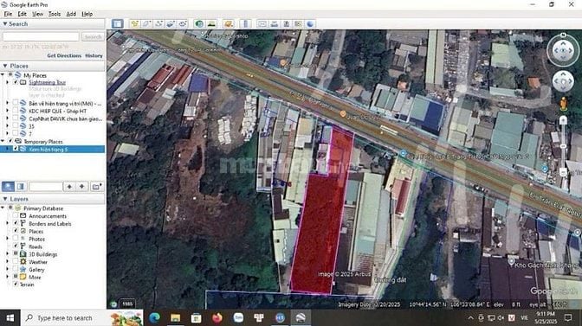Select the Record a Tour tool
582x326 pixels.
point(183,24)
